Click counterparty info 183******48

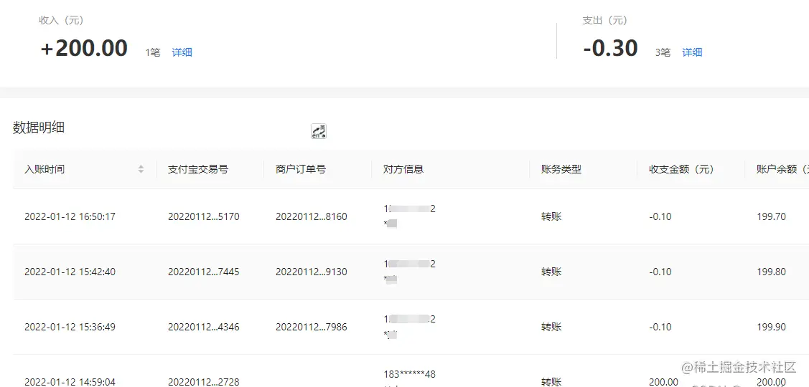coord(409,374)
